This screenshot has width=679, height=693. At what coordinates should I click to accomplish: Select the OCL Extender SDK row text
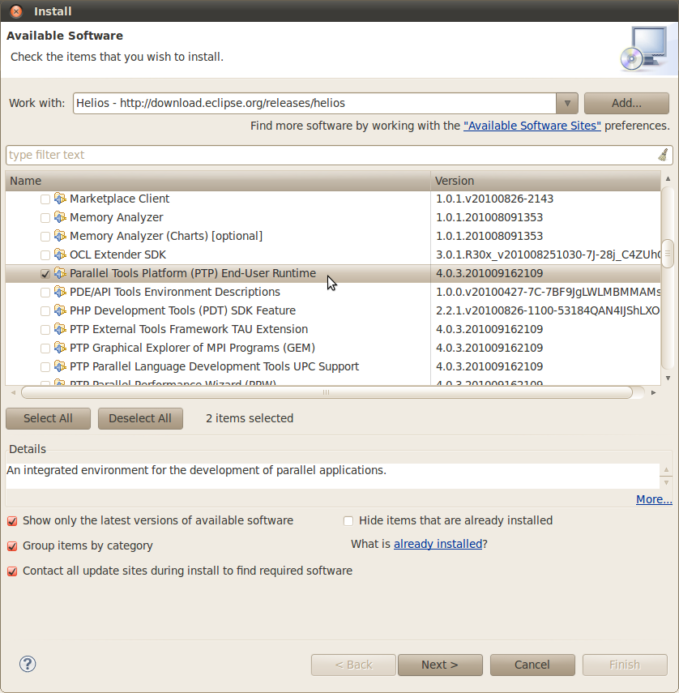tap(117, 255)
